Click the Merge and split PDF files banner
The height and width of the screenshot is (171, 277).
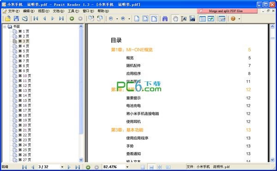pos(227,11)
